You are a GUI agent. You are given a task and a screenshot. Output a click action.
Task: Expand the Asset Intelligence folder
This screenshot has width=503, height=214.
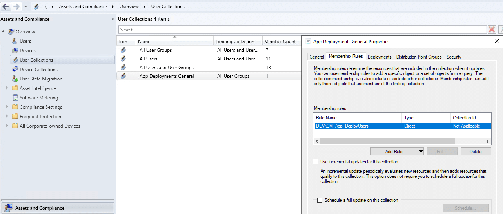(x=7, y=88)
